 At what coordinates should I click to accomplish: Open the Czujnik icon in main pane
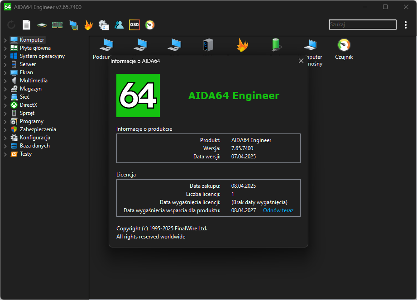pos(344,49)
